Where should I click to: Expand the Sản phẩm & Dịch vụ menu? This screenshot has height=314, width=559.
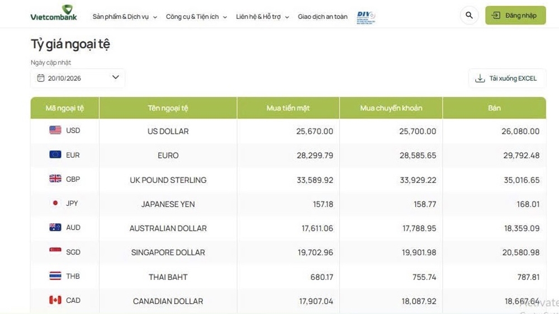point(125,17)
